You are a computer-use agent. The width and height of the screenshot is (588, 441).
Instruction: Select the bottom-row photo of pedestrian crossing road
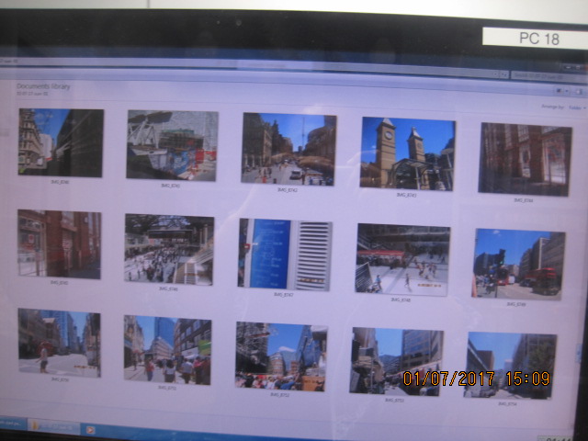[x=59, y=343]
